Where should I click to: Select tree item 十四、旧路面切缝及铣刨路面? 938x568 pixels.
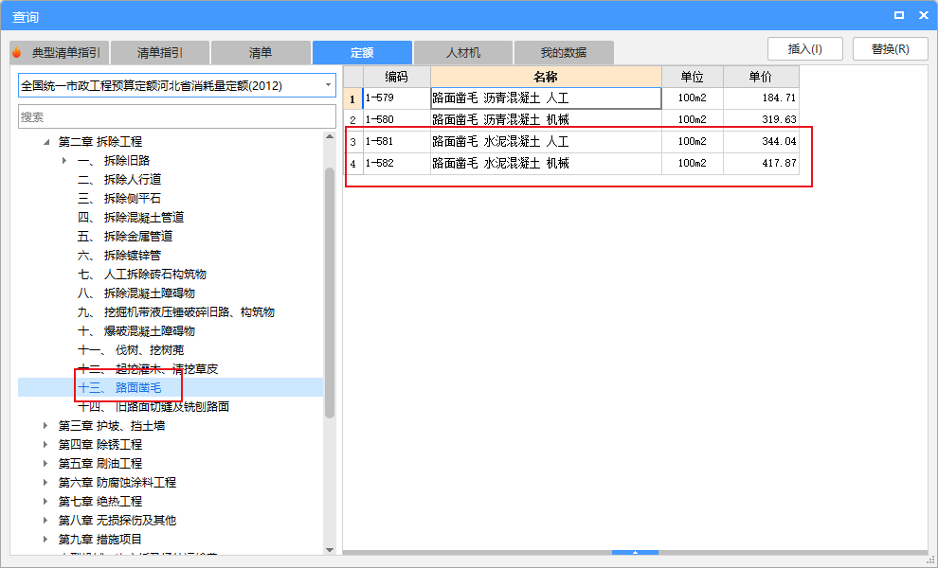[153, 406]
